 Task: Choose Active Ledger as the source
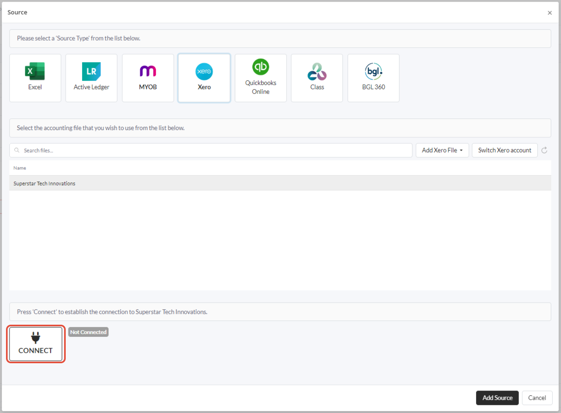(91, 78)
